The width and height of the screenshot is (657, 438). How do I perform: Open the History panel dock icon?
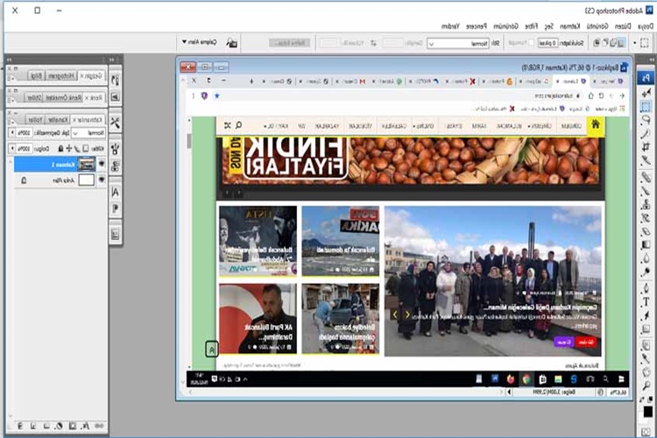click(x=116, y=80)
